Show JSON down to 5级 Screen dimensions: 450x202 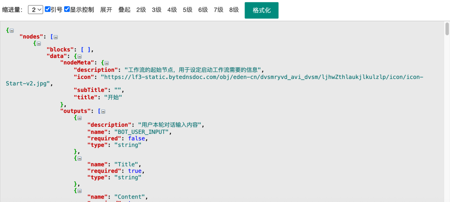pos(187,10)
